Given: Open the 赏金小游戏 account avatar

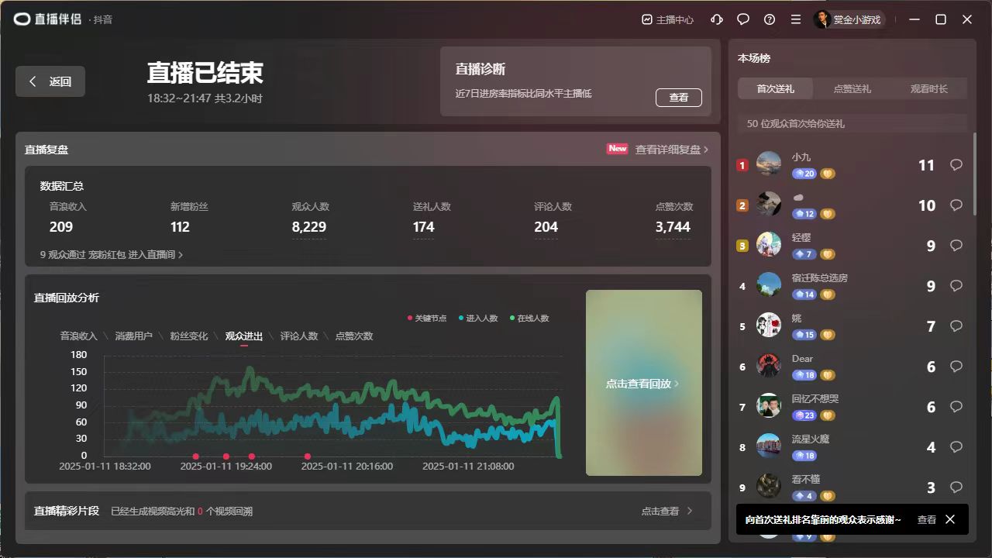Looking at the screenshot, I should tap(824, 19).
